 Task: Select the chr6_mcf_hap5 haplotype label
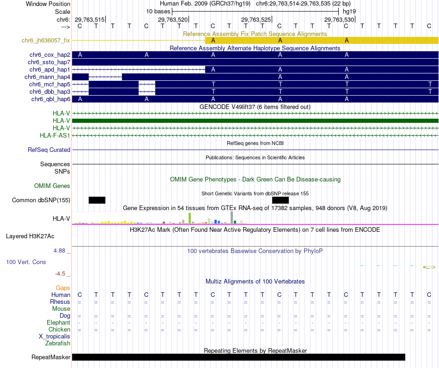coord(49,84)
